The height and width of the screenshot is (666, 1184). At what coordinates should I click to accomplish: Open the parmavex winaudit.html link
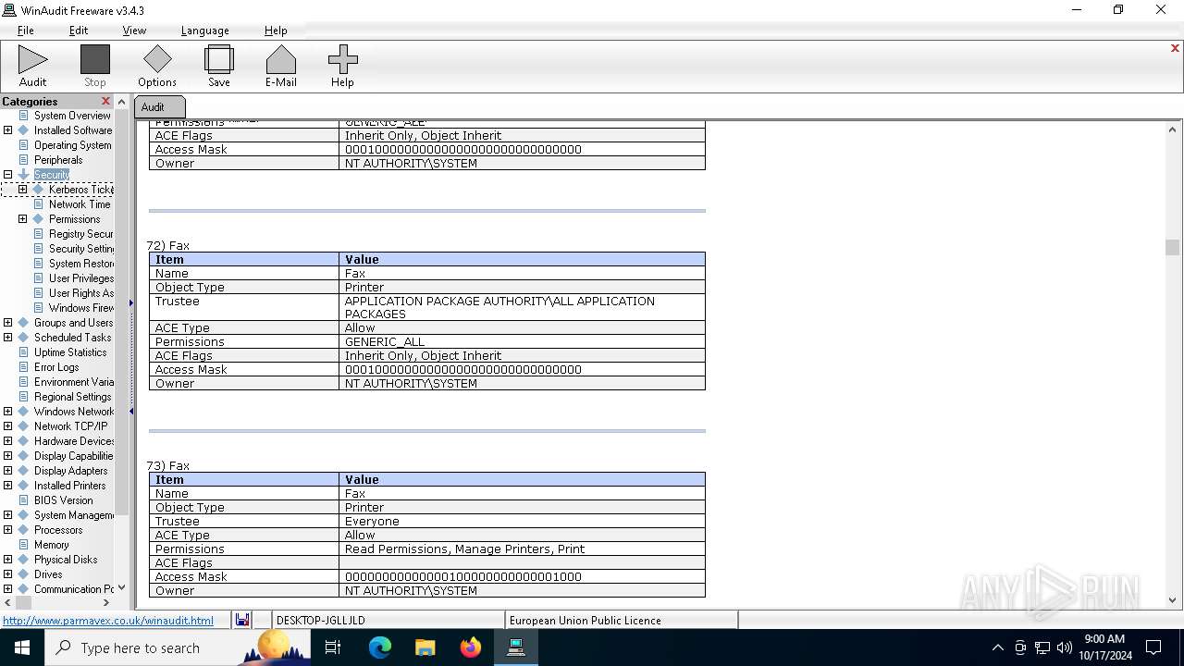[108, 621]
